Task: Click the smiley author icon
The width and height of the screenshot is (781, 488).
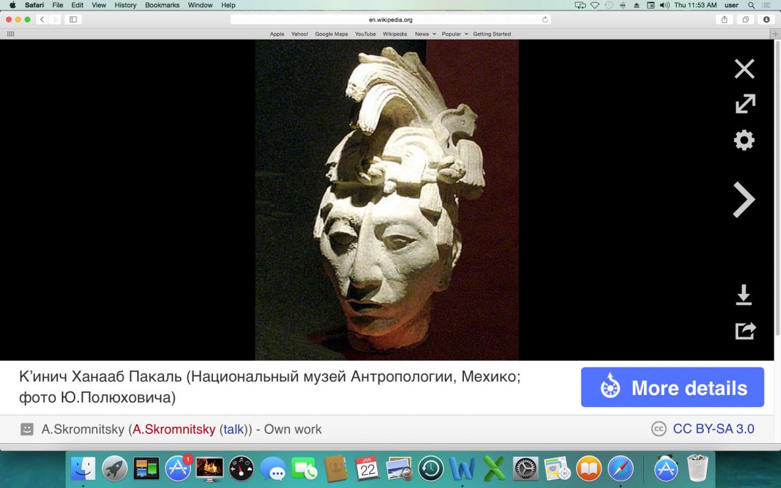Action: tap(27, 429)
